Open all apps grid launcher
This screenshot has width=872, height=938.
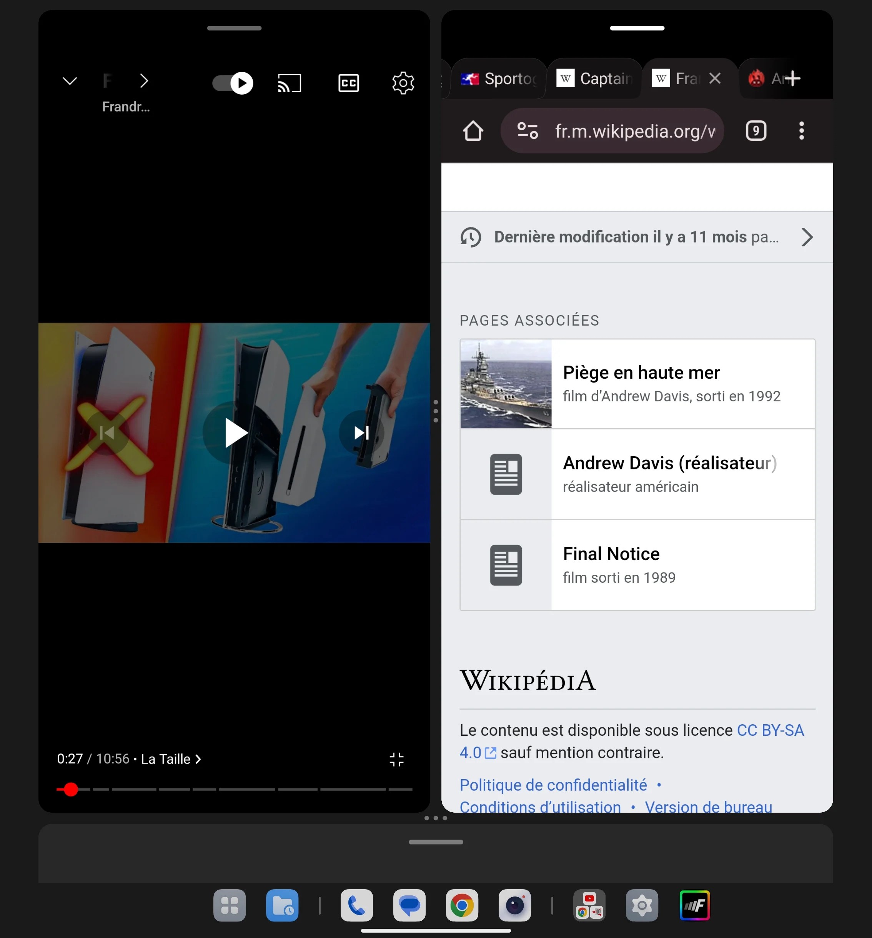[230, 905]
